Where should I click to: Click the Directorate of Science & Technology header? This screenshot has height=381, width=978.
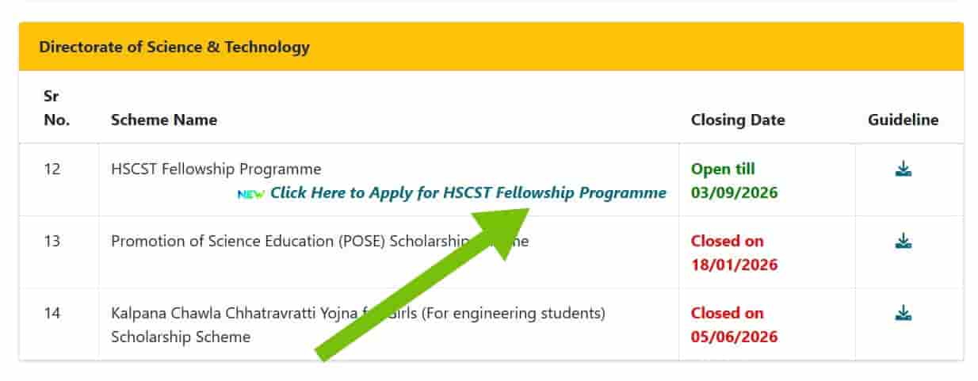tap(174, 47)
